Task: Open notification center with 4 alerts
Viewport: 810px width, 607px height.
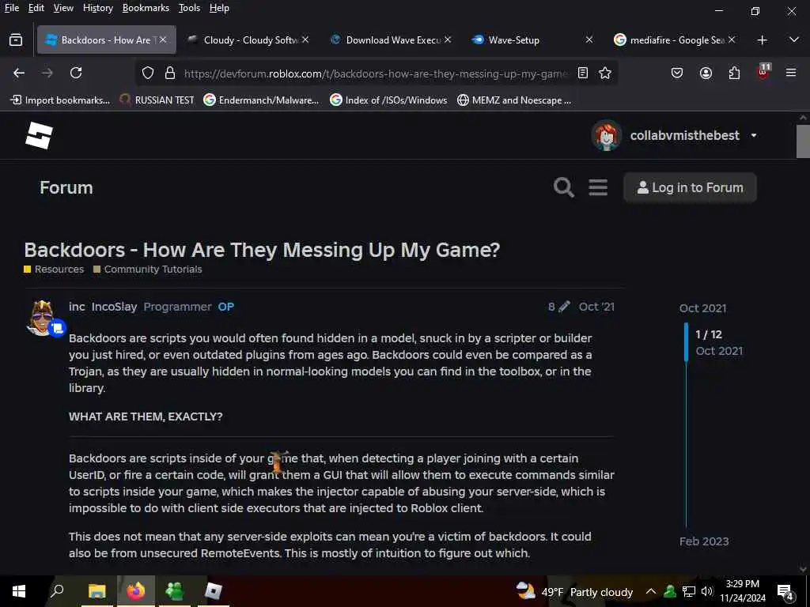Action: point(785,592)
